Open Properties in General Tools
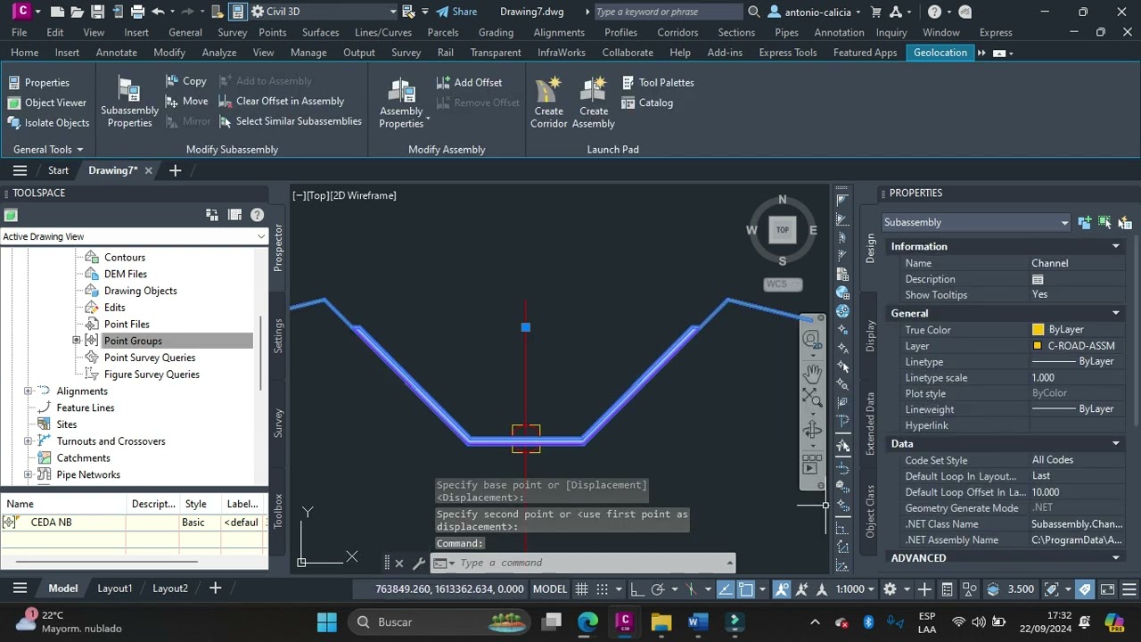This screenshot has width=1141, height=642. 38,82
